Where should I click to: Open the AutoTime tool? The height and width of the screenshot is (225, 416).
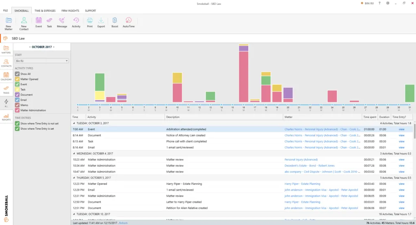pos(128,23)
